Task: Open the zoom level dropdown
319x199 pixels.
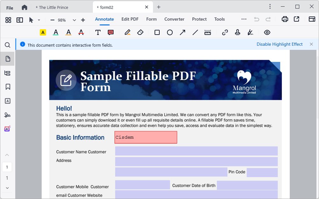Action: point(74,20)
